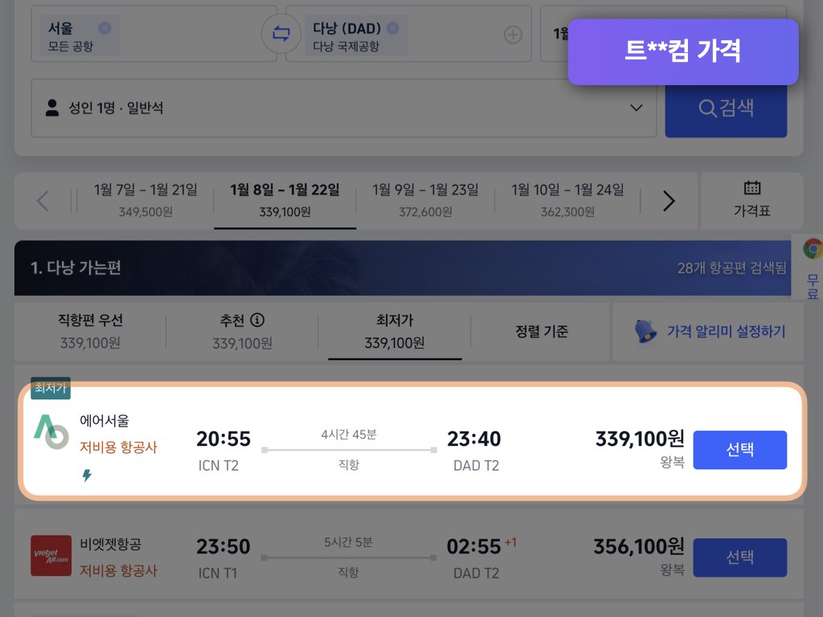Click the right arrow to see later dates
This screenshot has width=823, height=617.
(668, 201)
